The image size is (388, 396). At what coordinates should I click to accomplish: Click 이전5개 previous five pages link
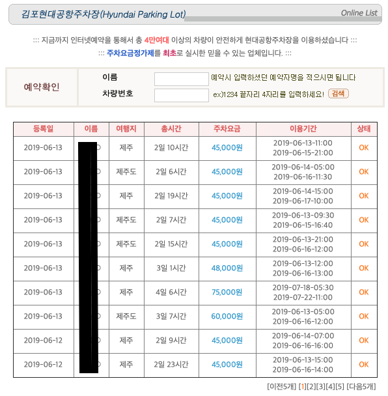pyautogui.click(x=281, y=386)
